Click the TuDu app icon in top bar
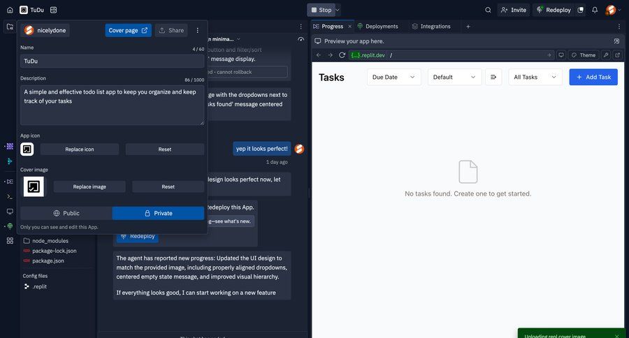629x338 pixels. [x=24, y=10]
